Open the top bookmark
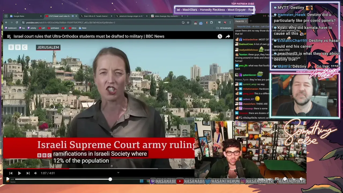This screenshot has height=193, width=343. click(x=22, y=28)
